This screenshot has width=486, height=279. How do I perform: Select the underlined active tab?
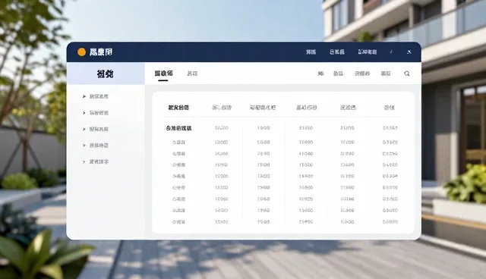click(163, 74)
